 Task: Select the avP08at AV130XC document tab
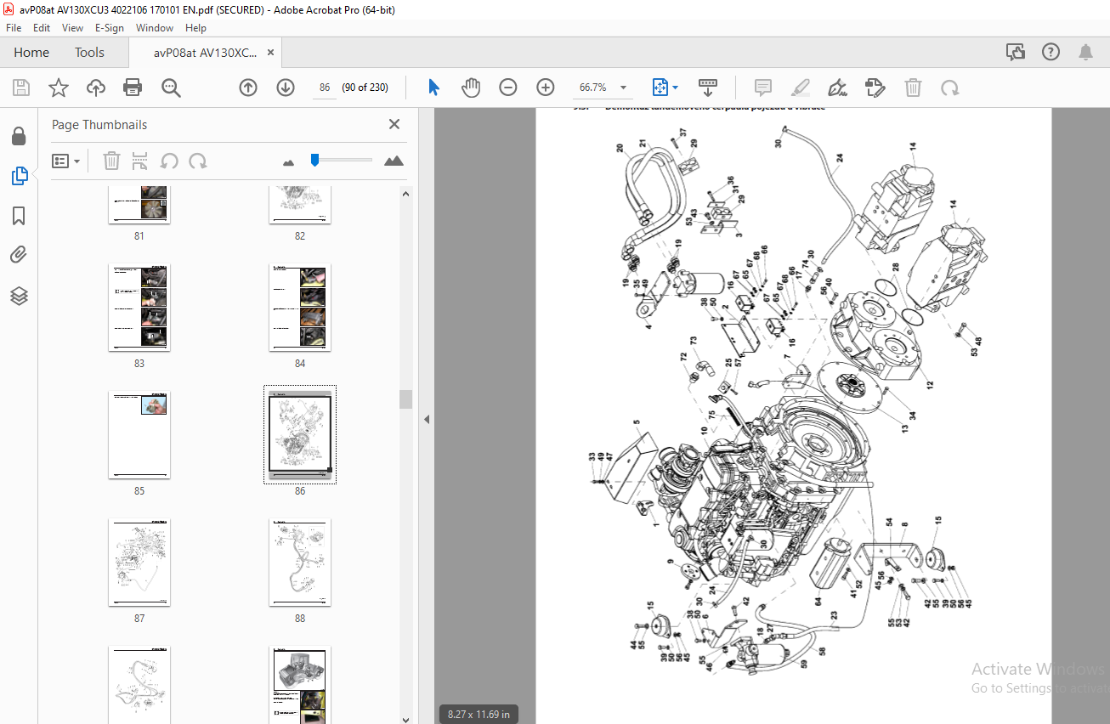pos(205,53)
